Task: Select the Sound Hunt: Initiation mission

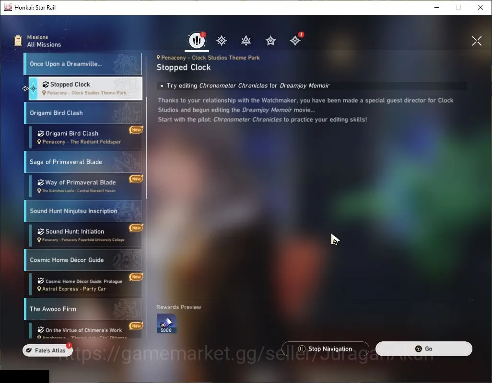Action: pos(85,235)
